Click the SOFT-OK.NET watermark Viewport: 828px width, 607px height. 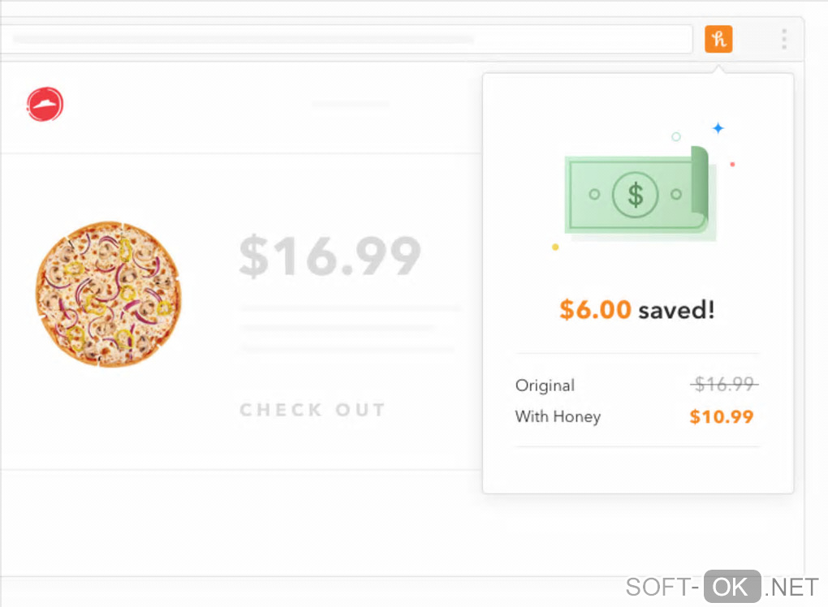pos(722,586)
